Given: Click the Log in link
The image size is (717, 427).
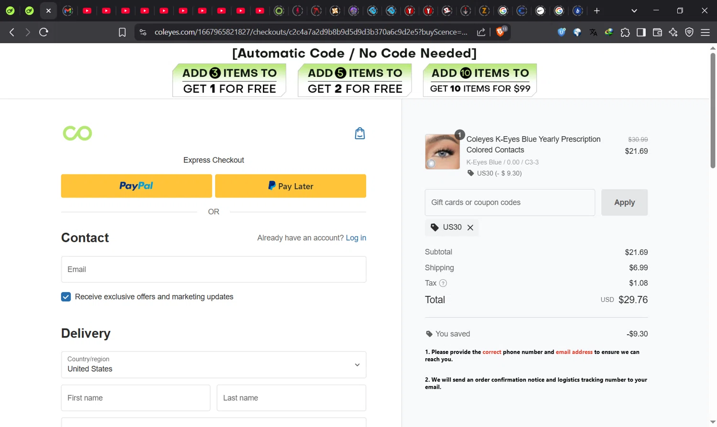Looking at the screenshot, I should click(x=356, y=238).
